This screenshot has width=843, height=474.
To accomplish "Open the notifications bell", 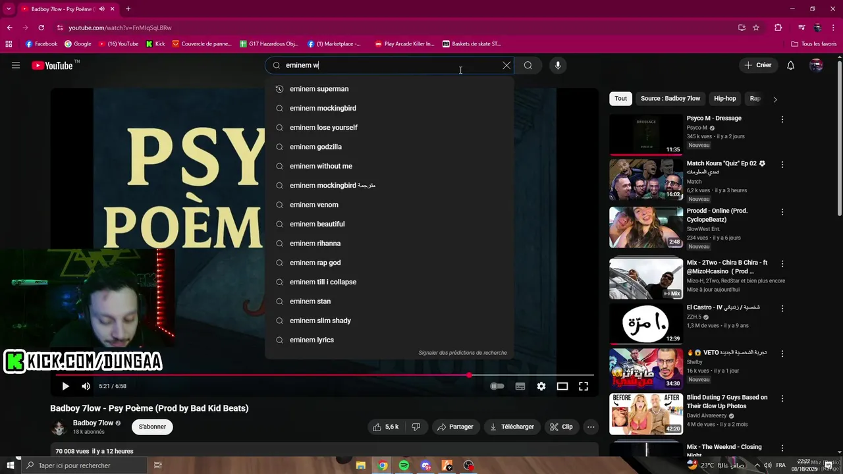I will (x=791, y=65).
